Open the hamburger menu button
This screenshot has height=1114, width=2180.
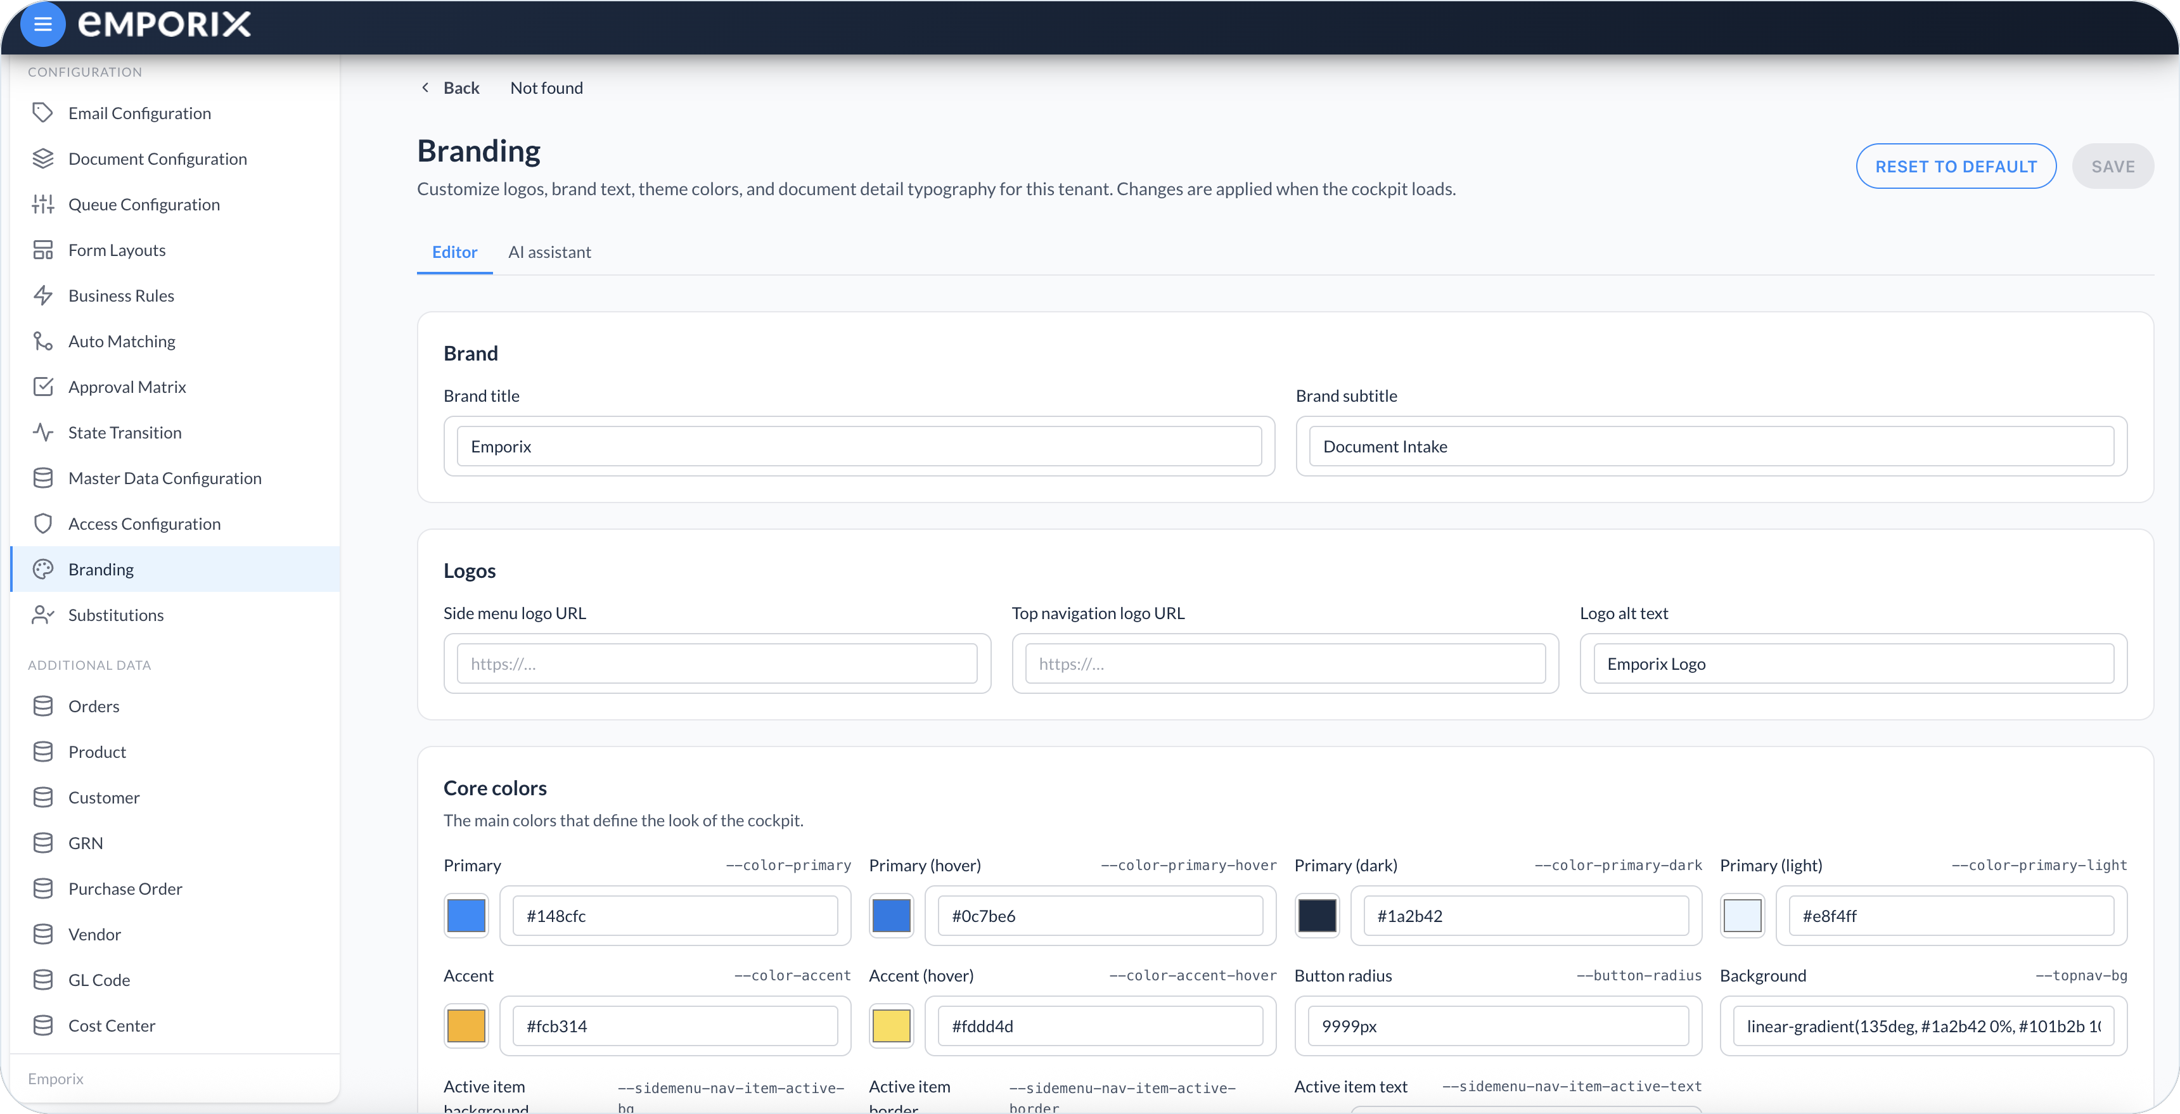coord(42,25)
